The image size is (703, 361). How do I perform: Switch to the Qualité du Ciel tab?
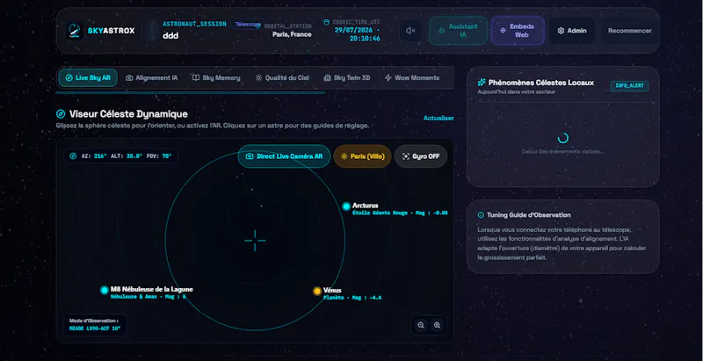(282, 78)
